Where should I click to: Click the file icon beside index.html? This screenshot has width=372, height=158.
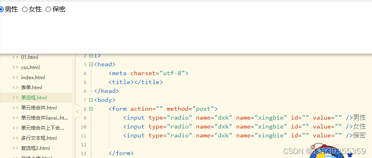15,78
